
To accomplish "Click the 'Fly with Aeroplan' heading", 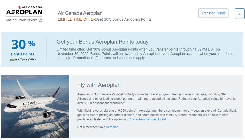I will pyautogui.click(x=99, y=85).
